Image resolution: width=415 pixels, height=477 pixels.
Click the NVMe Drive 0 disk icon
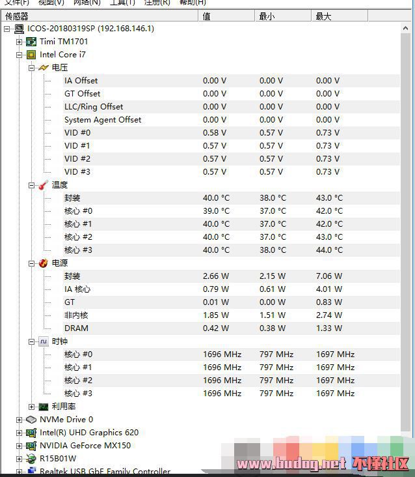31,420
